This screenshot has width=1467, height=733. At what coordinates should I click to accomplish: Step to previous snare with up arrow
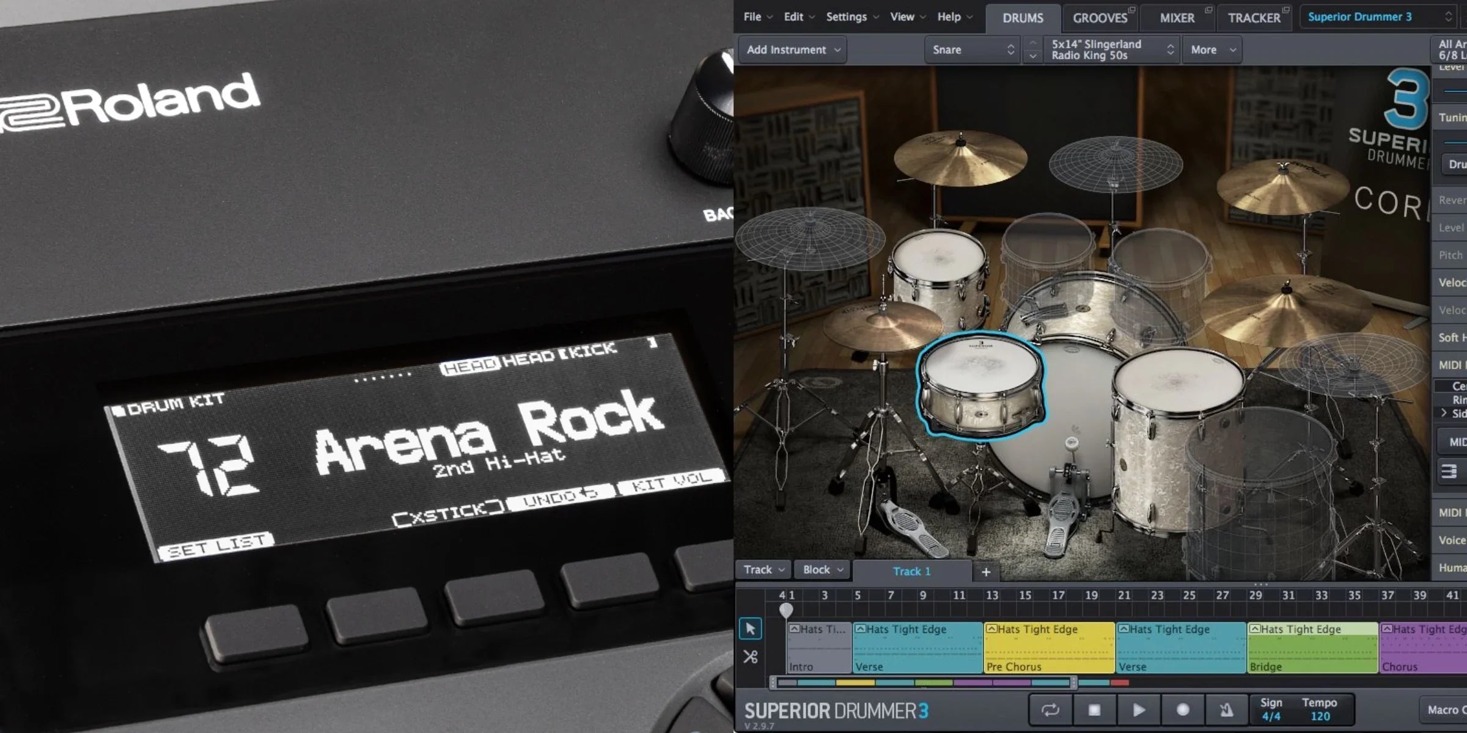[1032, 43]
